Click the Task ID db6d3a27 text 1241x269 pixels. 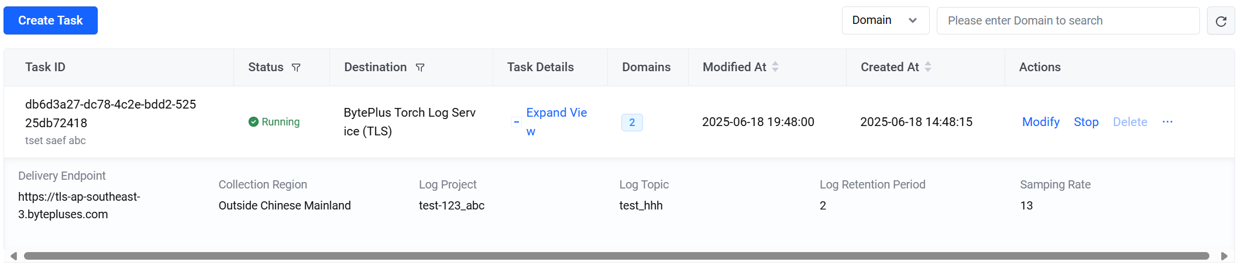point(111,114)
